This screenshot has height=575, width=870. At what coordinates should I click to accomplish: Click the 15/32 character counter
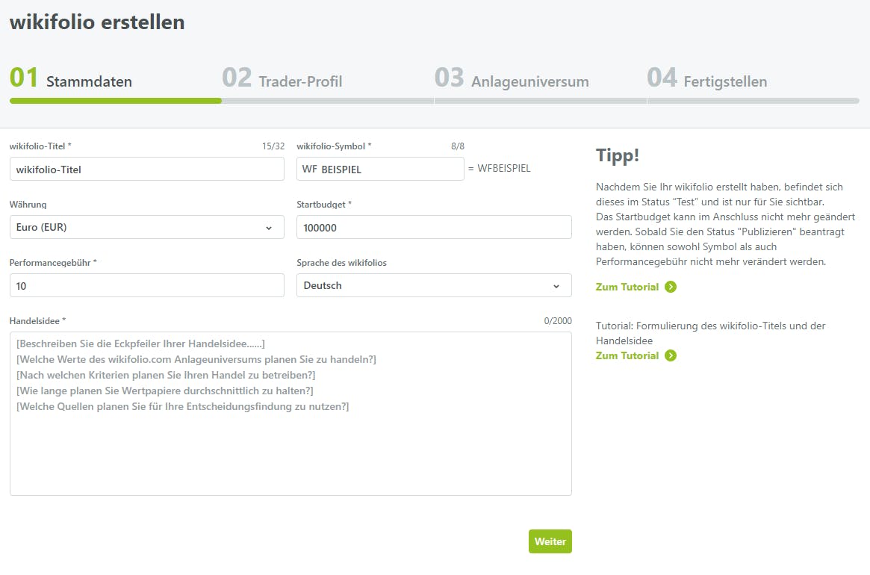point(273,146)
